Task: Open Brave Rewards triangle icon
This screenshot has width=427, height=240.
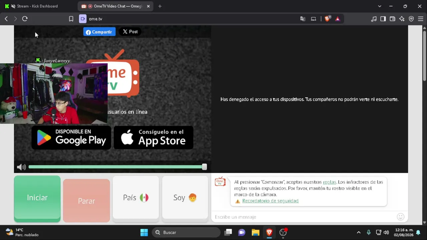Action: pyautogui.click(x=338, y=19)
